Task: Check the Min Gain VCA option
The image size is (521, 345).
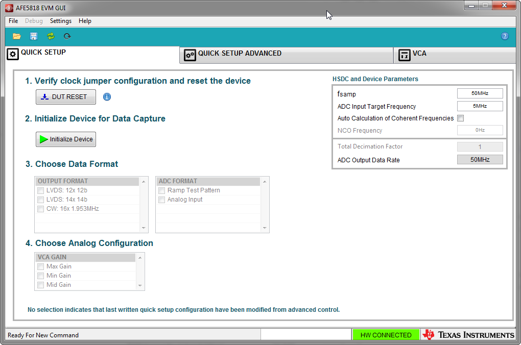Action: point(40,276)
